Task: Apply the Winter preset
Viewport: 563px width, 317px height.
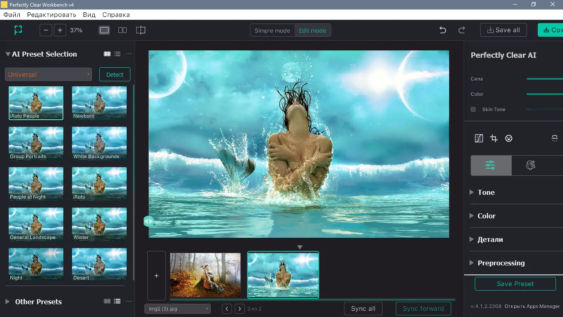Action: pyautogui.click(x=99, y=224)
